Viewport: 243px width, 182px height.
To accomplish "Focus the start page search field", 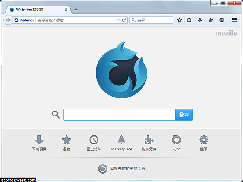I will click(x=119, y=115).
